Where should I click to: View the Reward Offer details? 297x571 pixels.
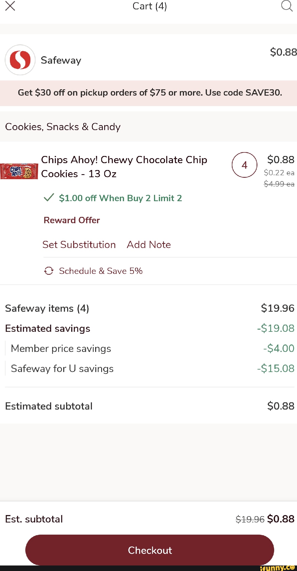(72, 220)
